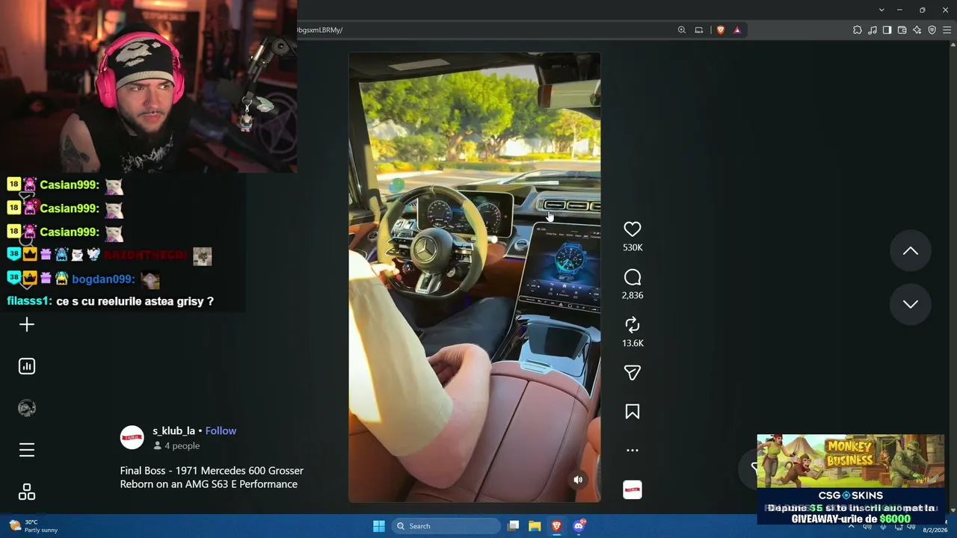The width and height of the screenshot is (957, 538).
Task: Open File Explorer from the taskbar
Action: click(535, 526)
